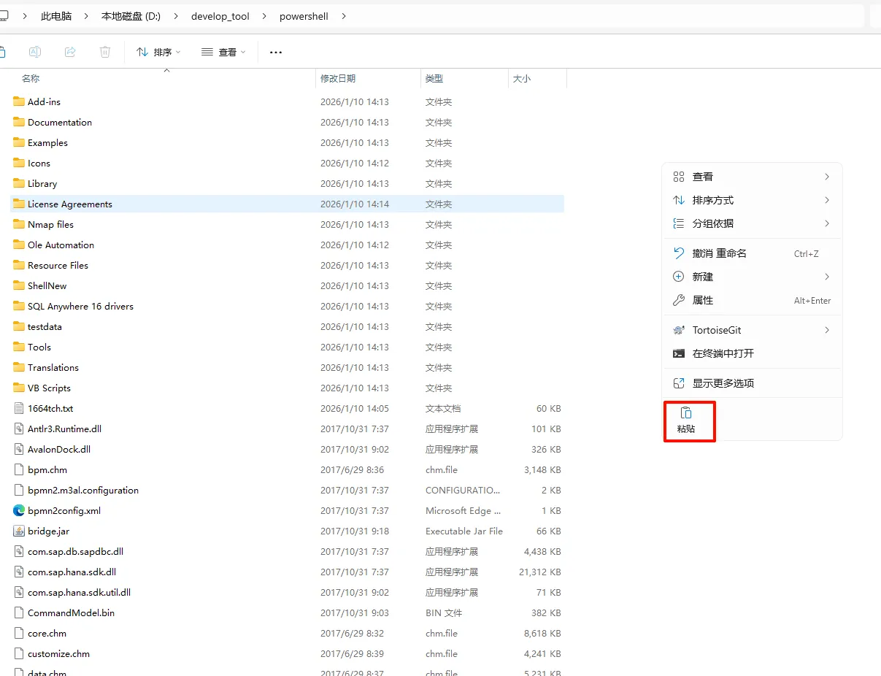881x676 pixels.
Task: Select Antlr3.Runtime.dll file name
Action: (x=64, y=429)
